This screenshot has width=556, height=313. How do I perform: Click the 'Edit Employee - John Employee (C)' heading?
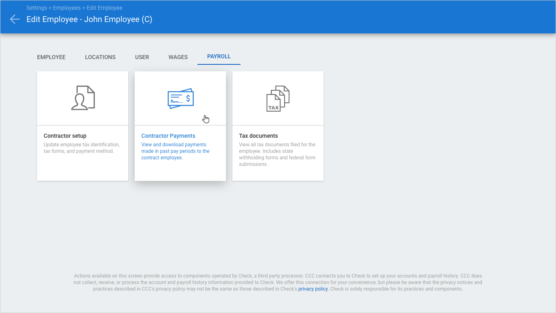click(89, 19)
